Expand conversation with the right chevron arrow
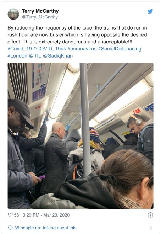 coord(151,228)
